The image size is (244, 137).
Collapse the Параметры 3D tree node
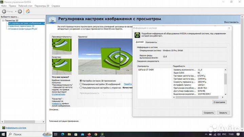[x=3, y=20]
